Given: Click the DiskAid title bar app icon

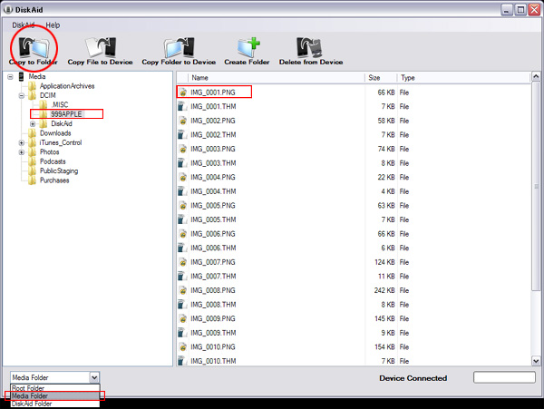Looking at the screenshot, I should 8,9.
